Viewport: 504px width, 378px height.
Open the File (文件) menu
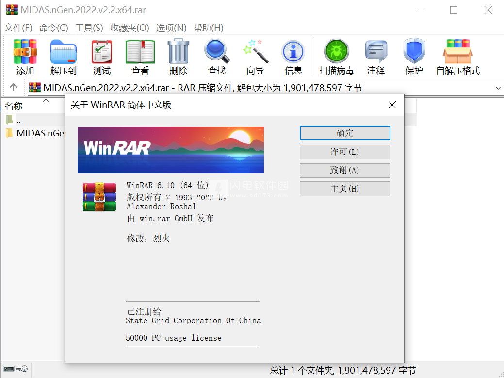tap(18, 28)
